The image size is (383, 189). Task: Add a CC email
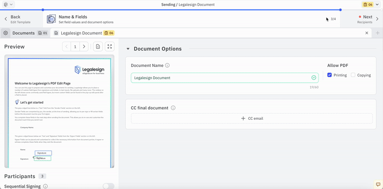click(252, 118)
